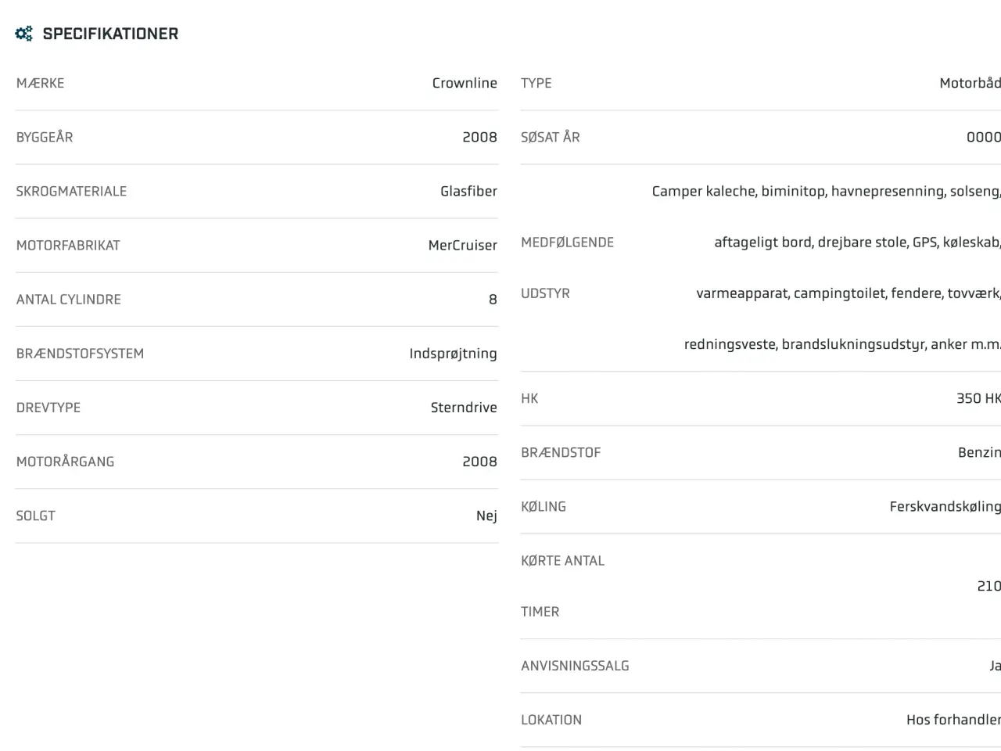Click the Søsat år label

(551, 137)
